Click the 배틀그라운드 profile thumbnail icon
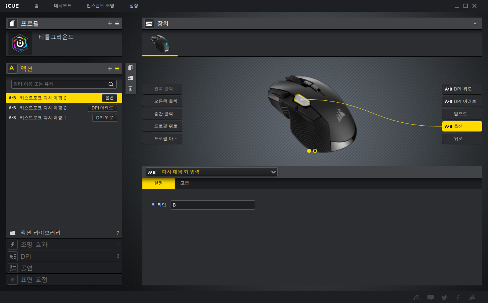The height and width of the screenshot is (303, 488). [x=20, y=43]
